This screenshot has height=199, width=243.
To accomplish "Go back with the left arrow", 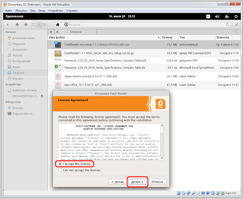I will click(x=17, y=25).
